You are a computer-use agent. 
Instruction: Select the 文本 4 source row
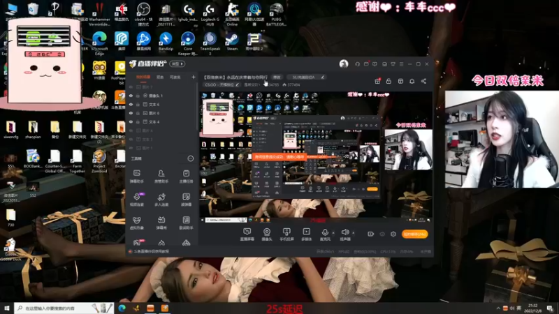click(x=162, y=121)
